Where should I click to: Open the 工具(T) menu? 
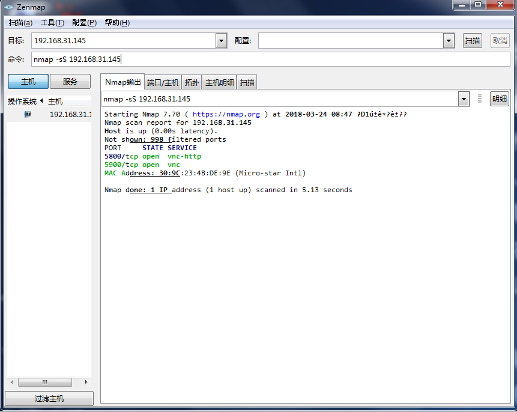(x=52, y=23)
